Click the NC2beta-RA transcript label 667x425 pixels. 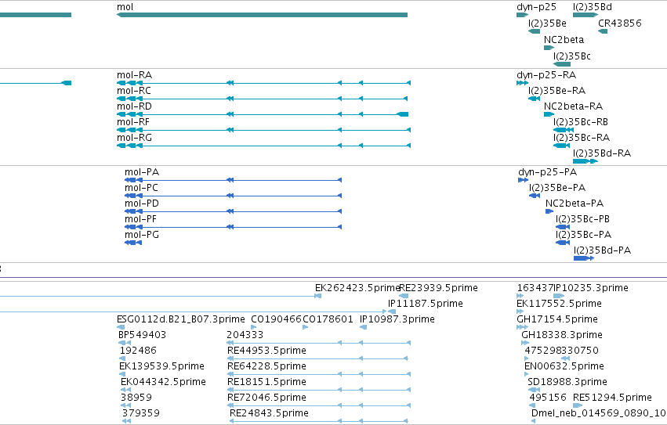tap(574, 106)
